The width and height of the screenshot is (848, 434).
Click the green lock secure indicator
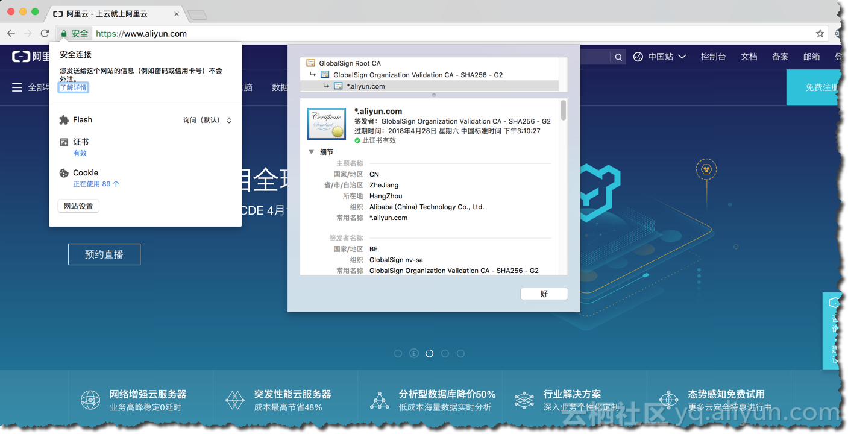(74, 34)
